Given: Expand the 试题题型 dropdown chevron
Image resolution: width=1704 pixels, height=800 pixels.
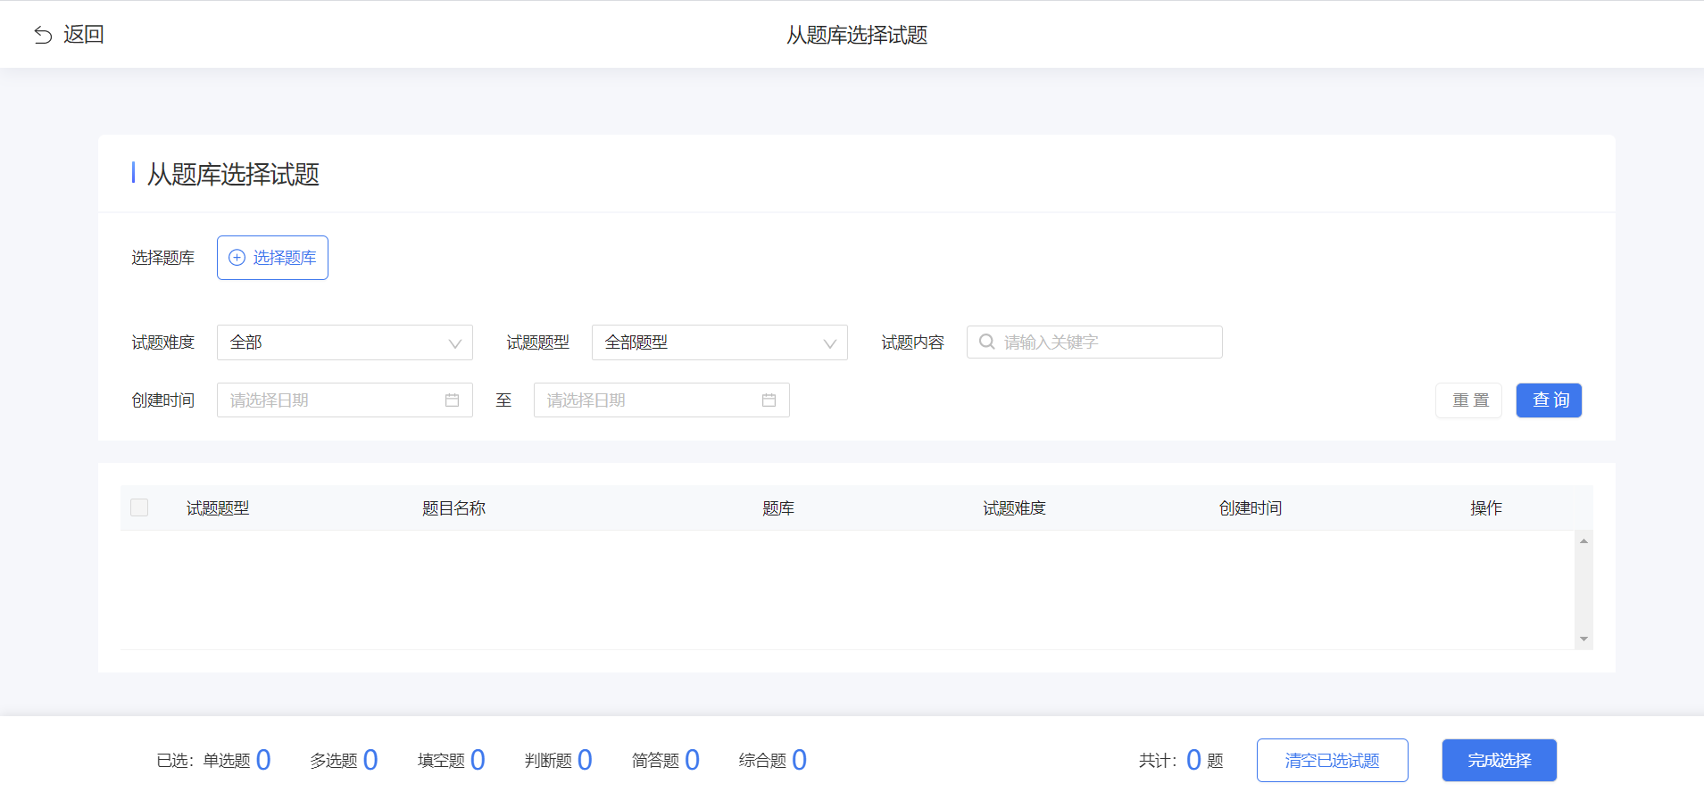Looking at the screenshot, I should point(829,343).
